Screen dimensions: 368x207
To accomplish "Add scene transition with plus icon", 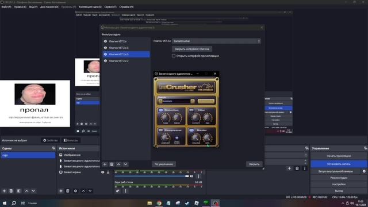I will pyautogui.click(x=289, y=168).
